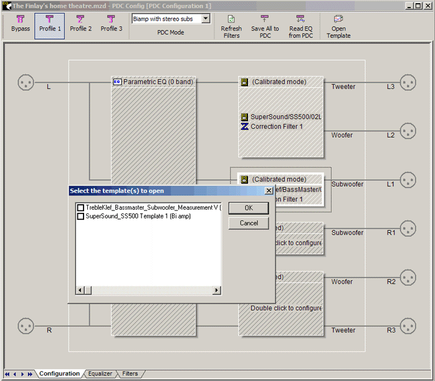This screenshot has height=381, width=435.
Task: Open the PDC Mode dropdown arrow
Action: tap(206, 19)
